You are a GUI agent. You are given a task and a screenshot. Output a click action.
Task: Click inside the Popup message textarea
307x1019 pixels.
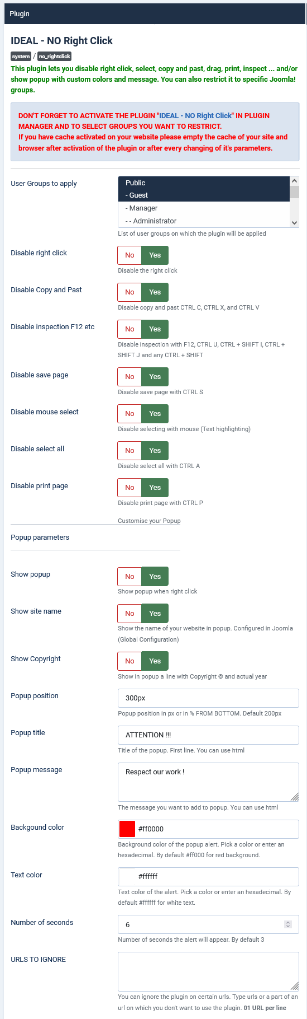pos(208,782)
